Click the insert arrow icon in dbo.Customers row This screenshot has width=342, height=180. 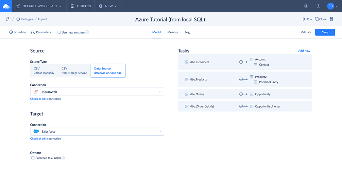click(x=243, y=62)
